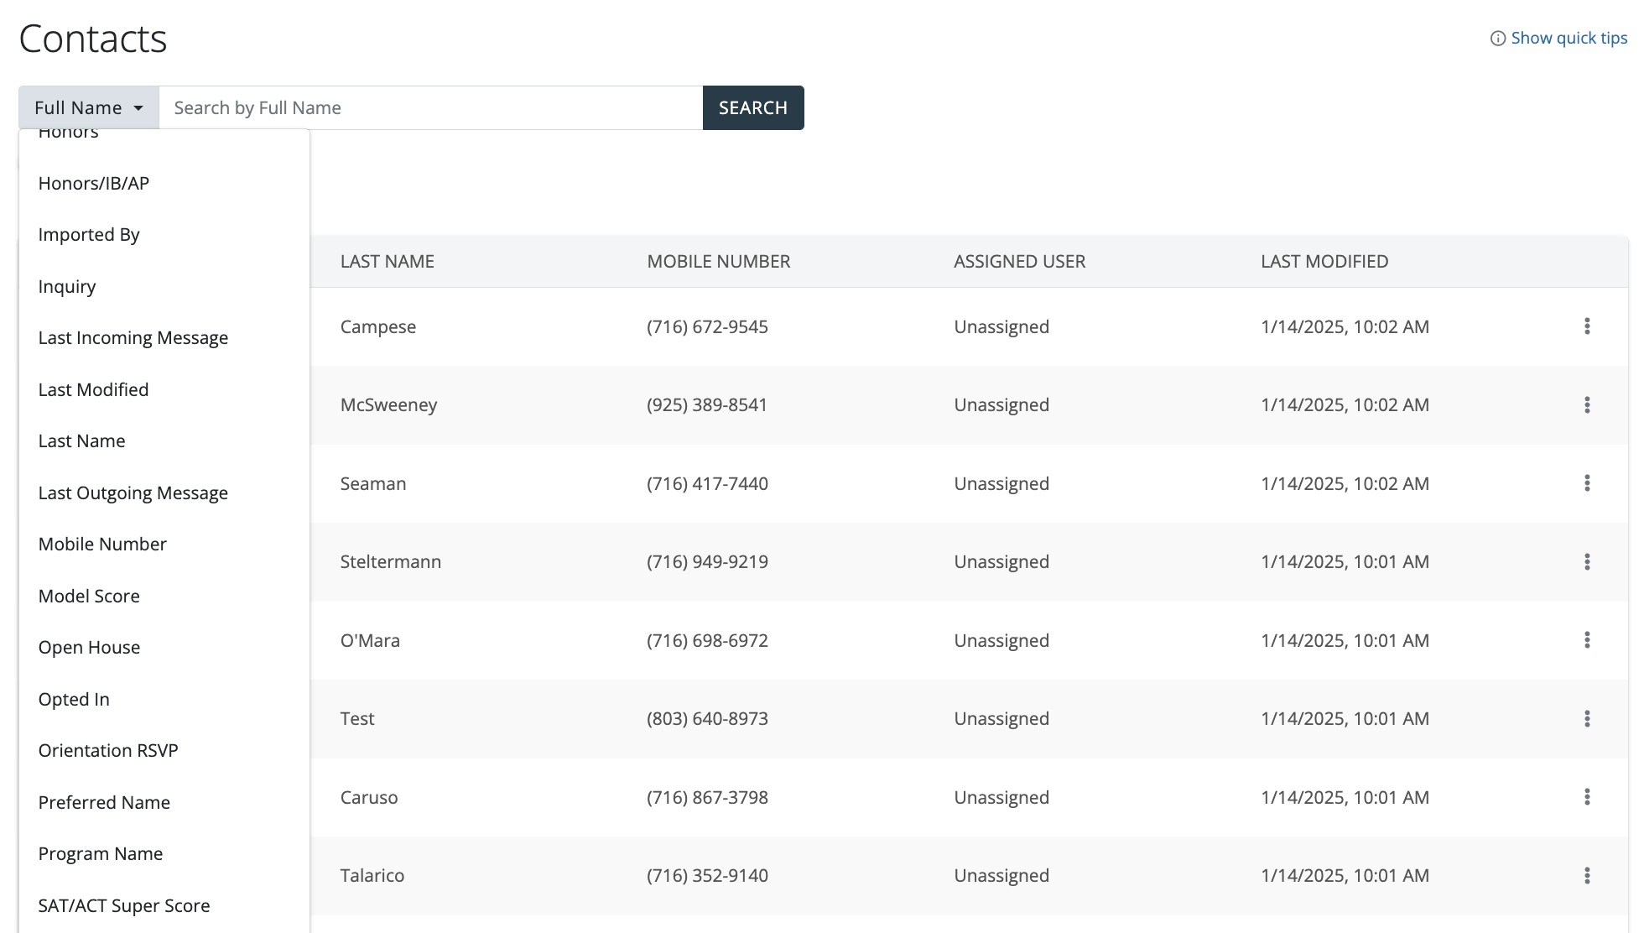Select Honors/IB/AP from the dropdown
The width and height of the screenshot is (1644, 933).
point(94,184)
